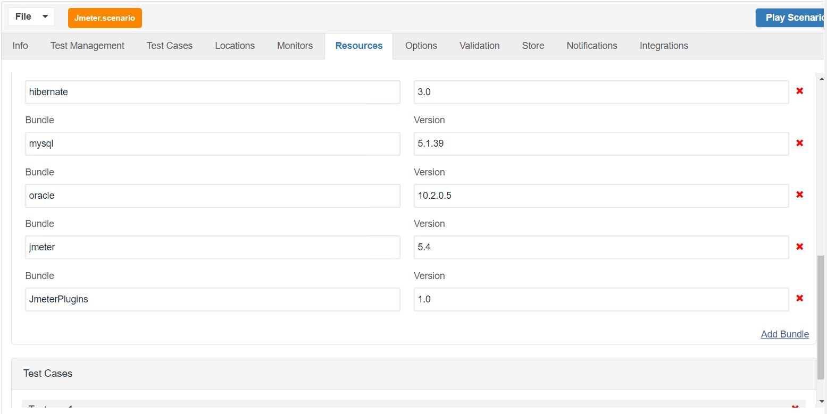Go to the Test Cases tab
This screenshot has width=827, height=414.
click(x=170, y=46)
